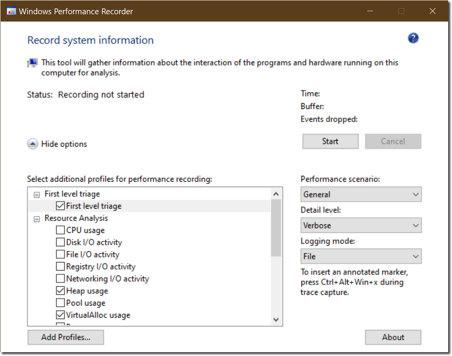Enable the CPU usage checkbox
The image size is (452, 356).
tap(60, 231)
